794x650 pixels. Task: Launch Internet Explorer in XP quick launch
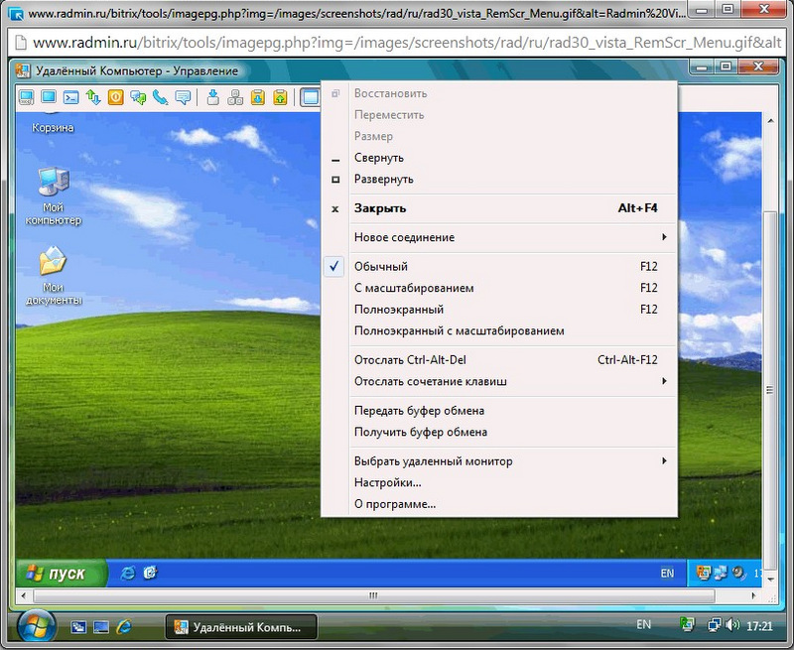coord(128,573)
